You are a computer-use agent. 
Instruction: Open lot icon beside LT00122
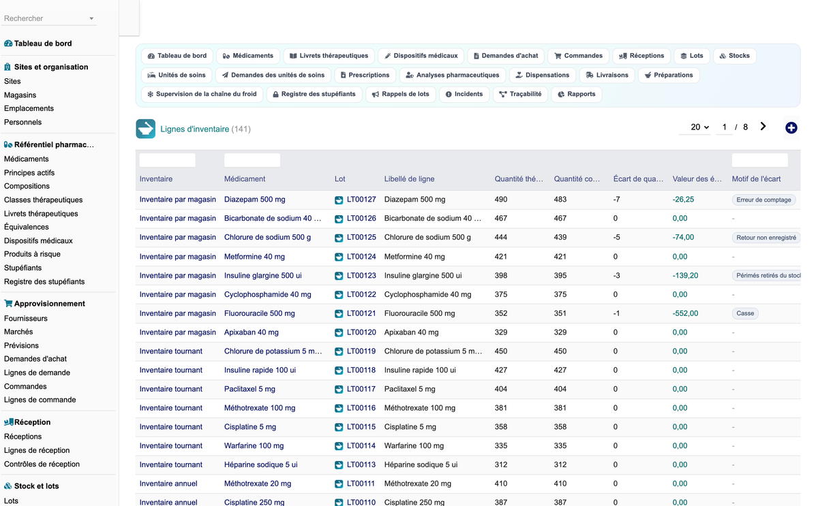(x=339, y=295)
